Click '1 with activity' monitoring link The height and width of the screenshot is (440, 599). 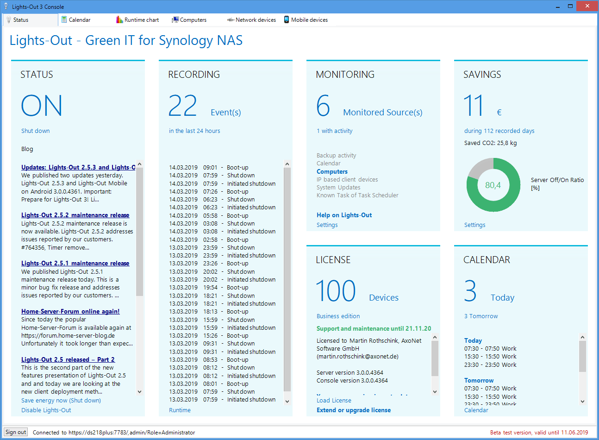pyautogui.click(x=335, y=131)
